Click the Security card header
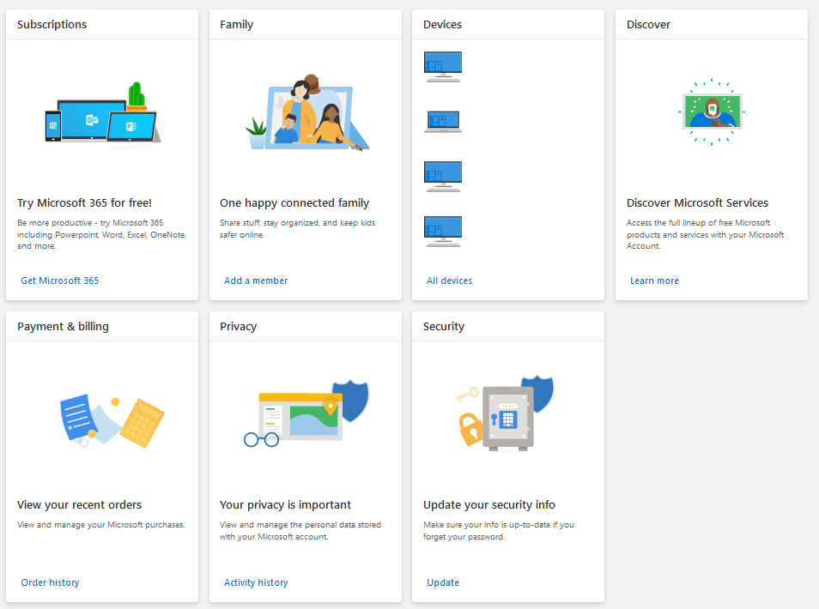 click(508, 327)
